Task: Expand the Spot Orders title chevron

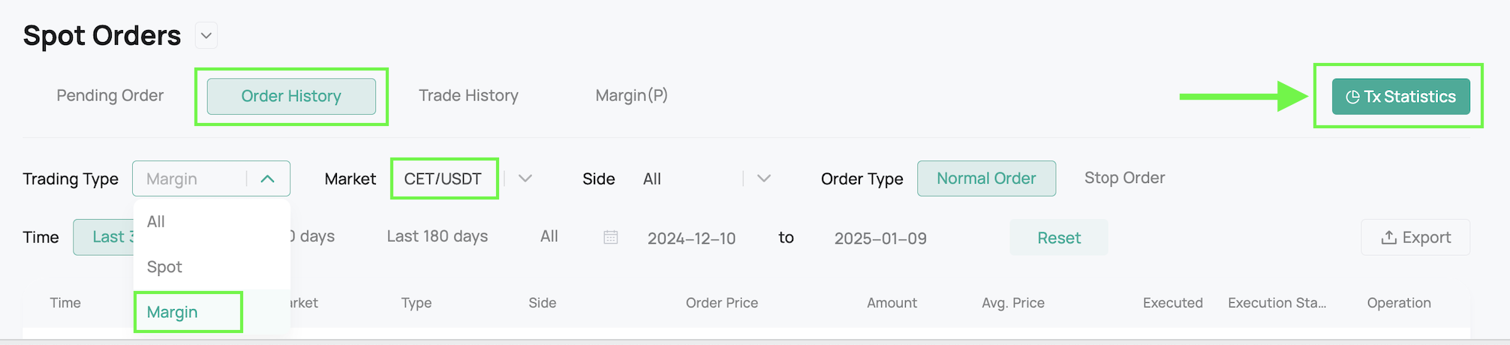Action: pos(206,35)
